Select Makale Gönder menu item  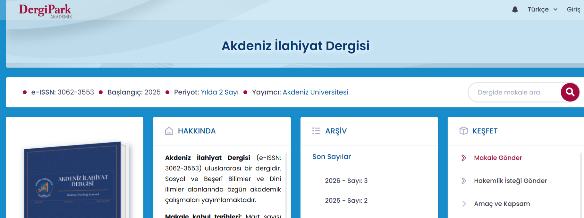tap(498, 158)
